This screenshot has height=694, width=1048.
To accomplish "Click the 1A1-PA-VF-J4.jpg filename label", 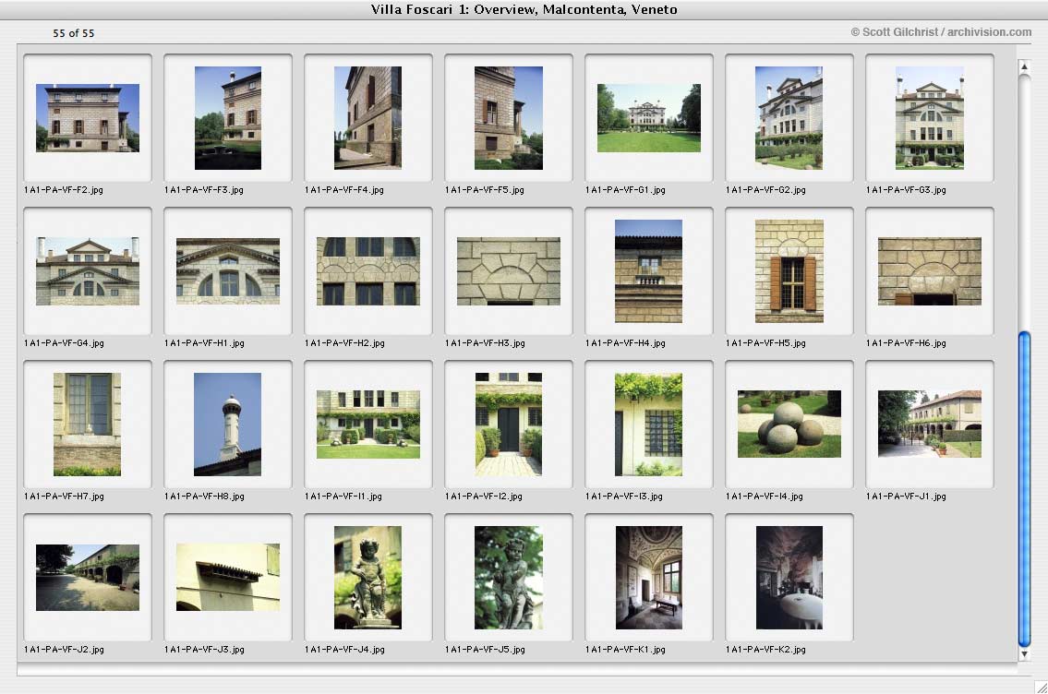I will (345, 650).
